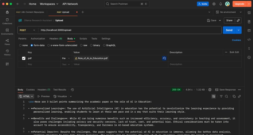Open the Environments sidebar panel
Image resolution: width=253 pixels, height=135 pixels.
coord(7,31)
